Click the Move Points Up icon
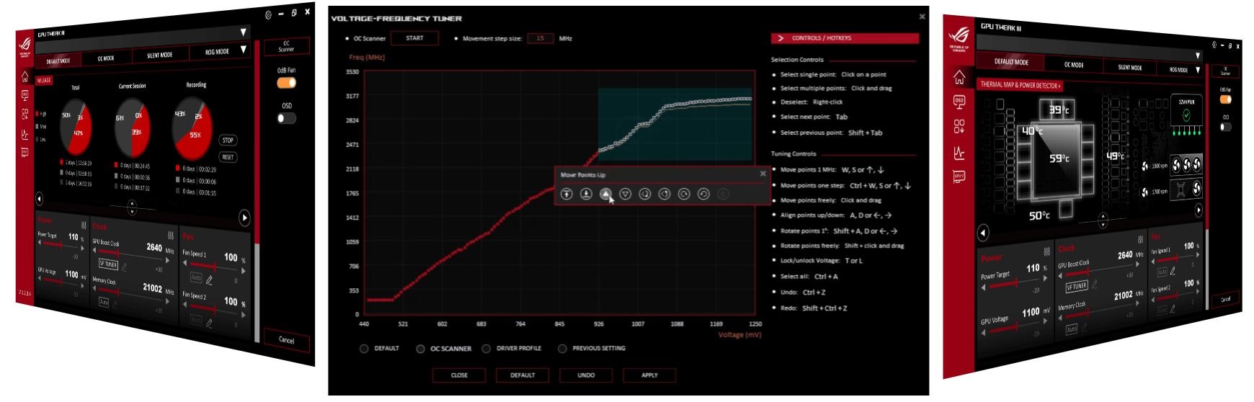 pyautogui.click(x=605, y=194)
